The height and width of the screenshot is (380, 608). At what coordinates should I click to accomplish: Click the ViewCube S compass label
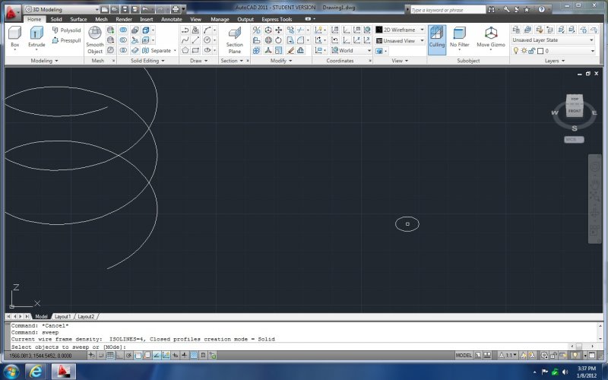click(x=575, y=128)
